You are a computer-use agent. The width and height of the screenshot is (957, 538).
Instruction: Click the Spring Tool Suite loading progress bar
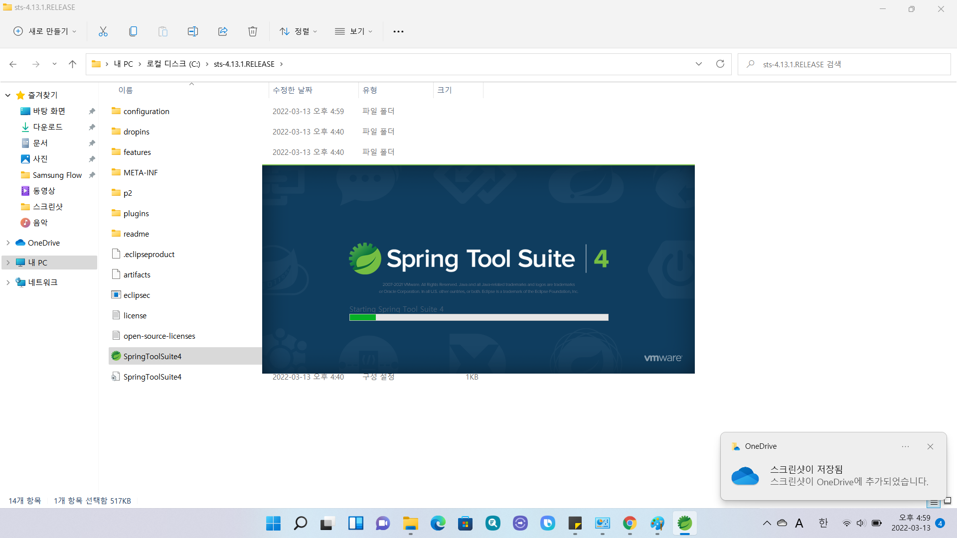click(478, 317)
